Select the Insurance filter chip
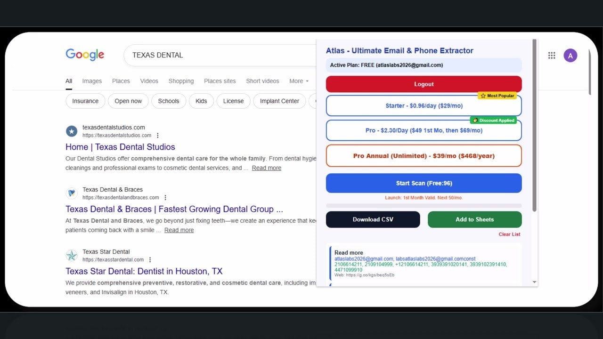 (85, 101)
